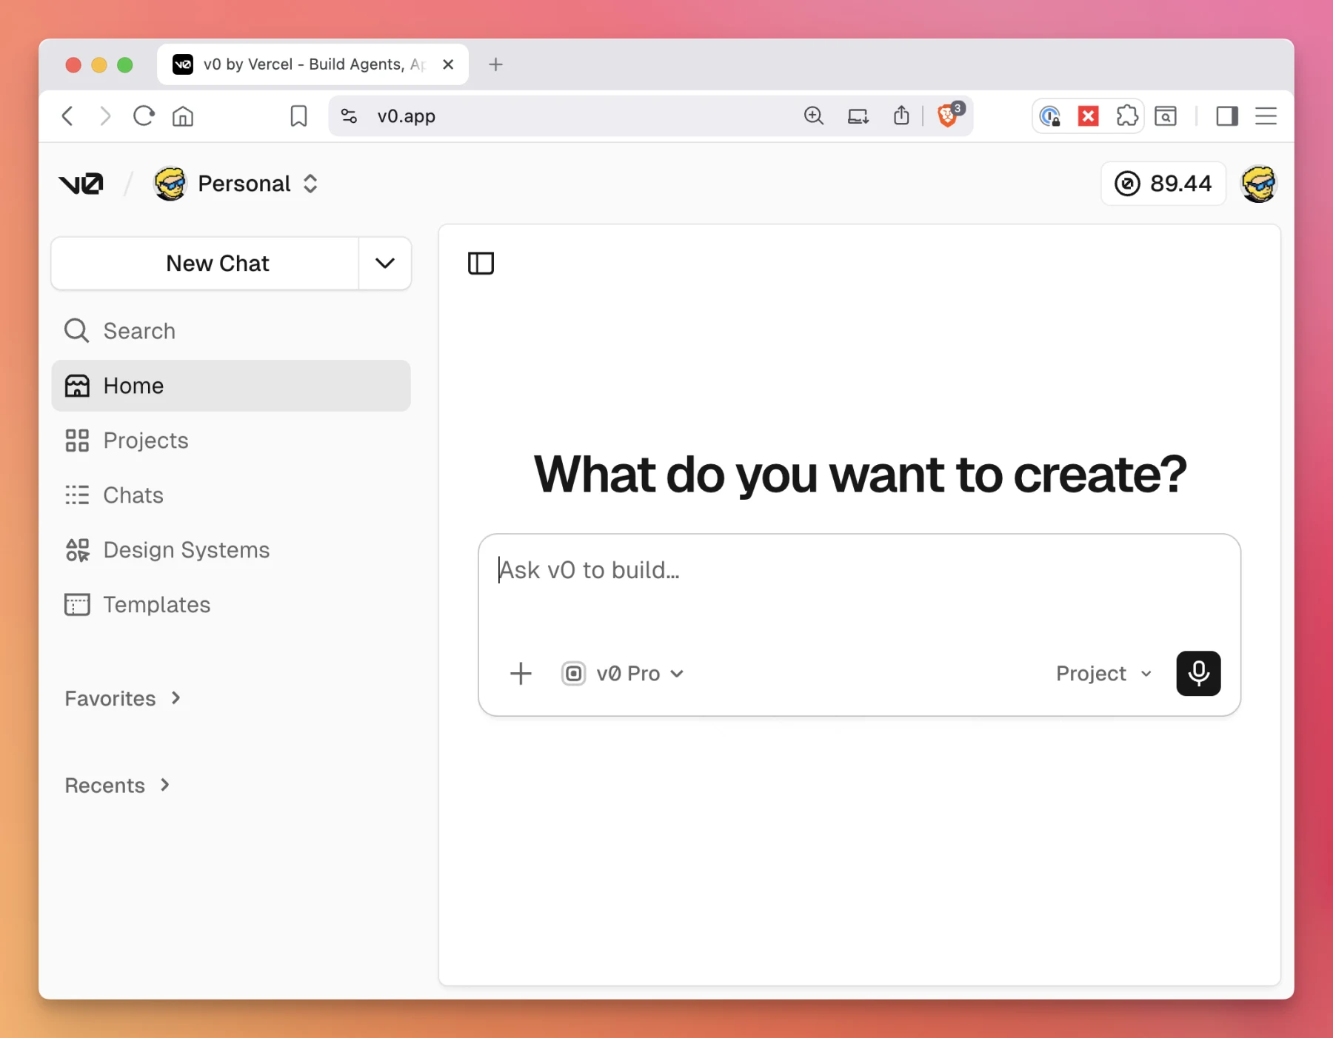Open the Project dropdown in the prompt box
The width and height of the screenshot is (1333, 1038).
(x=1103, y=673)
